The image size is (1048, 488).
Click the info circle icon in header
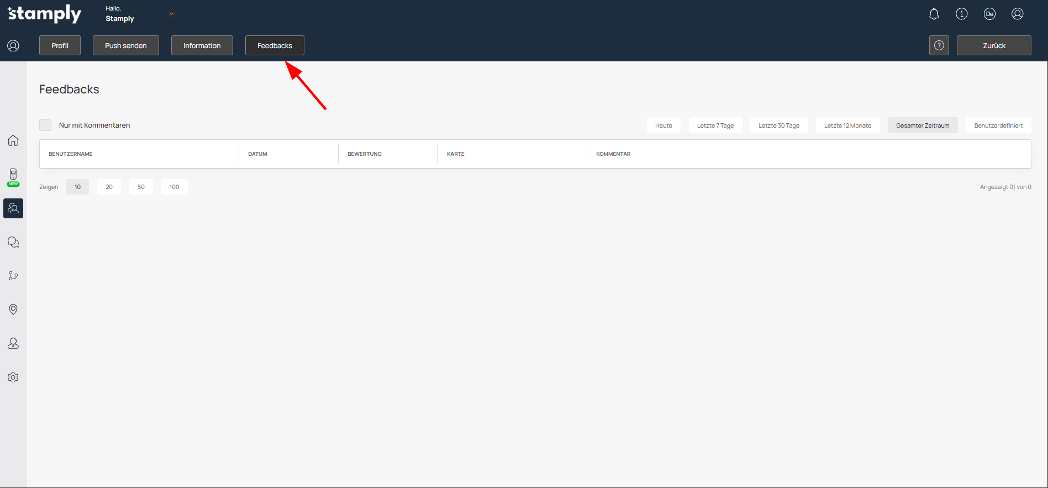961,14
